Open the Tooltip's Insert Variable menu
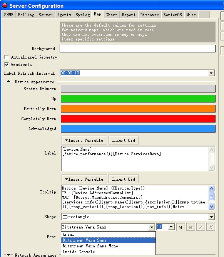 click(84, 179)
